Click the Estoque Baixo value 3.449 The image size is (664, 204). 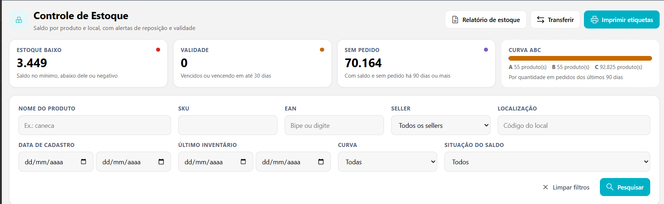coord(32,63)
